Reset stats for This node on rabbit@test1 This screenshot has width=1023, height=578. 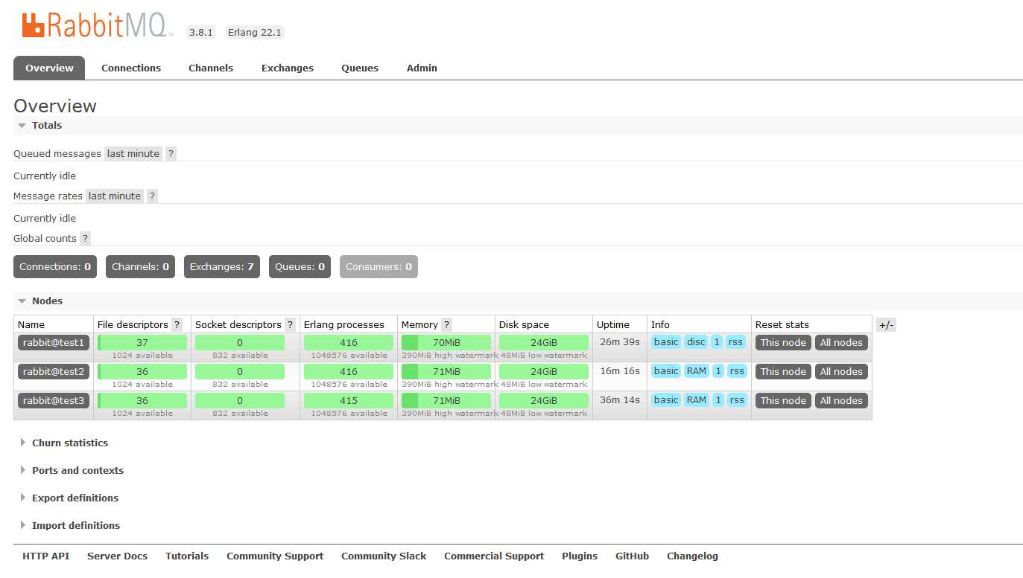click(783, 343)
